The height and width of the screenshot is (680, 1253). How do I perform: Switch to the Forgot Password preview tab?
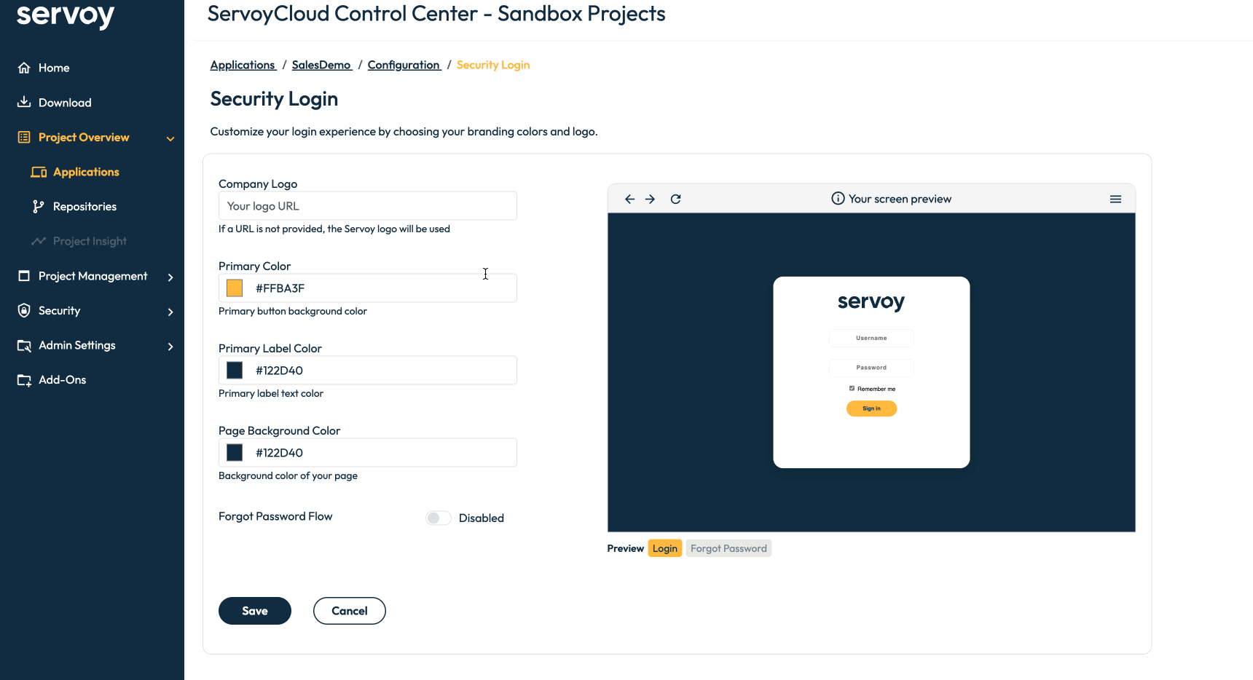[x=728, y=548]
